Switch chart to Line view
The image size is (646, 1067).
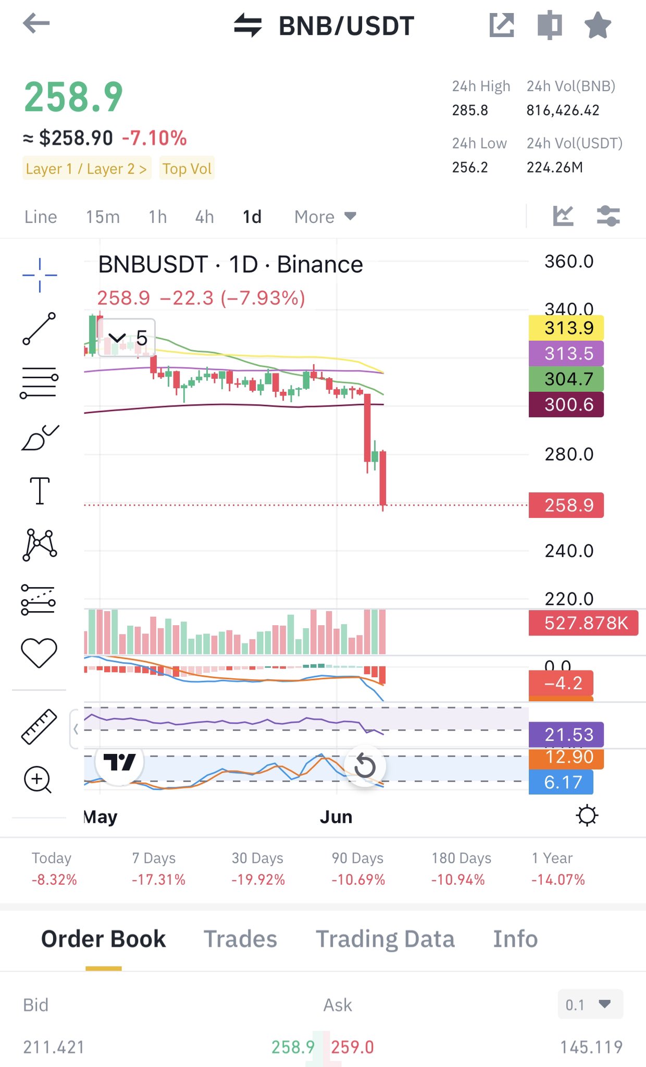click(41, 217)
